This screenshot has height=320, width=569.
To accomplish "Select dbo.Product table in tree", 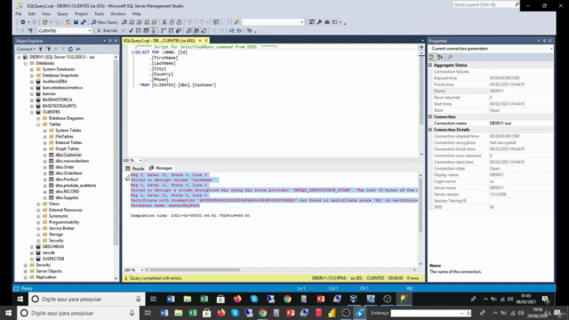I will (x=67, y=180).
